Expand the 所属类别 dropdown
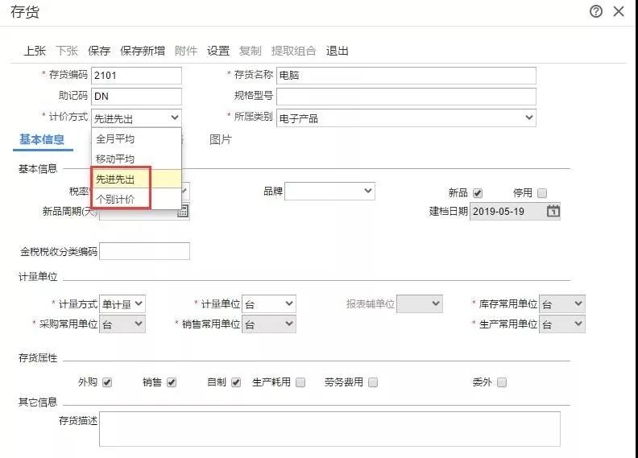The height and width of the screenshot is (458, 638). [x=406, y=118]
